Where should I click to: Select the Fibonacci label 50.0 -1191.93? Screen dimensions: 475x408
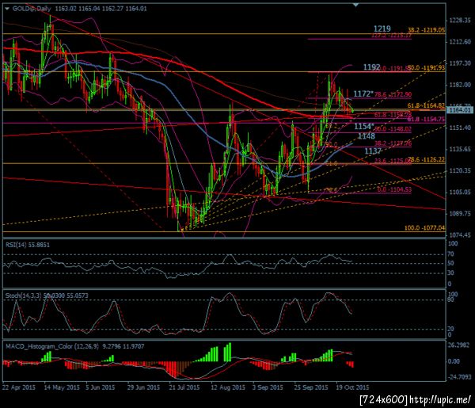coord(426,67)
